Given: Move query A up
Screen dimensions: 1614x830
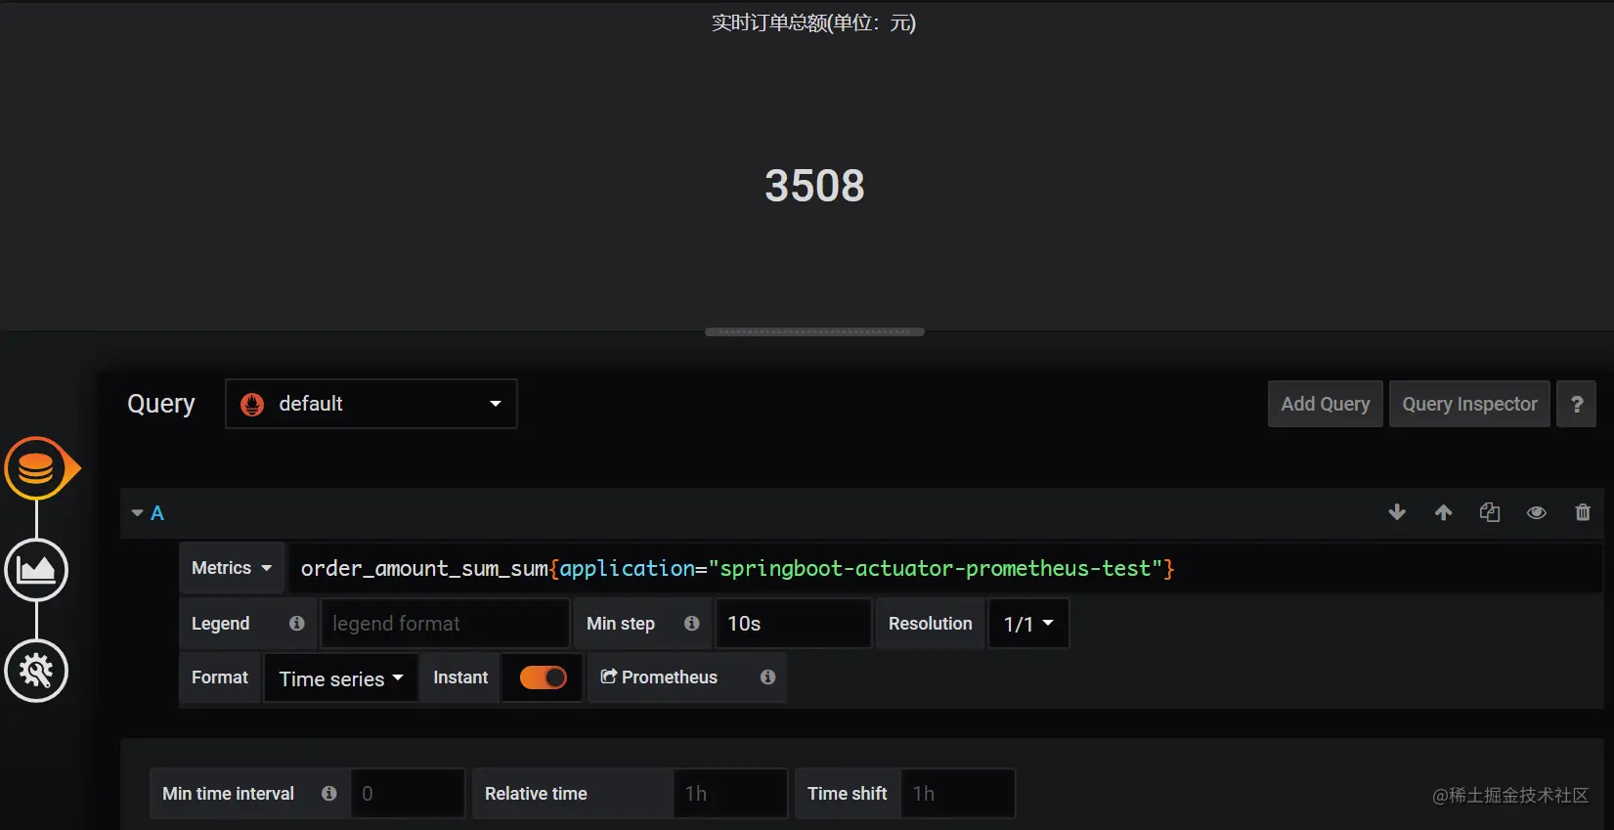Looking at the screenshot, I should click(1443, 512).
